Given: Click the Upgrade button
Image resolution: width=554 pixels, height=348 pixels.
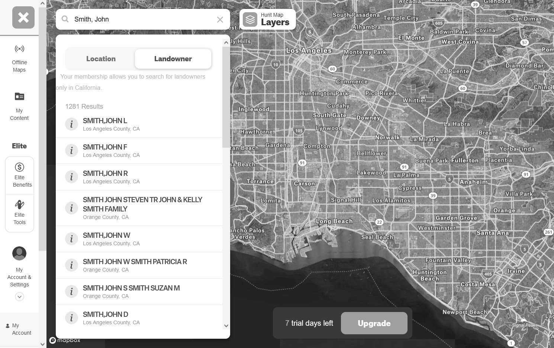Looking at the screenshot, I should 374,323.
